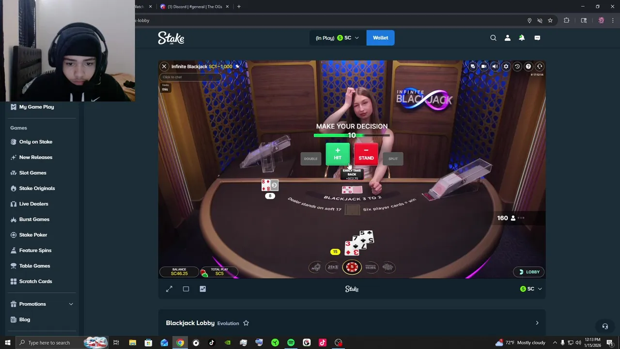Open live support headset icon in game
This screenshot has width=620, height=349.
pos(540,66)
